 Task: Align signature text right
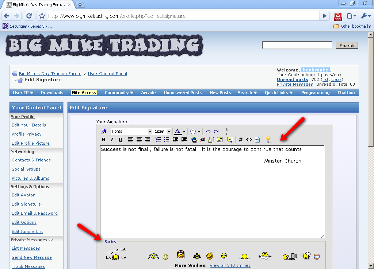click(x=148, y=140)
